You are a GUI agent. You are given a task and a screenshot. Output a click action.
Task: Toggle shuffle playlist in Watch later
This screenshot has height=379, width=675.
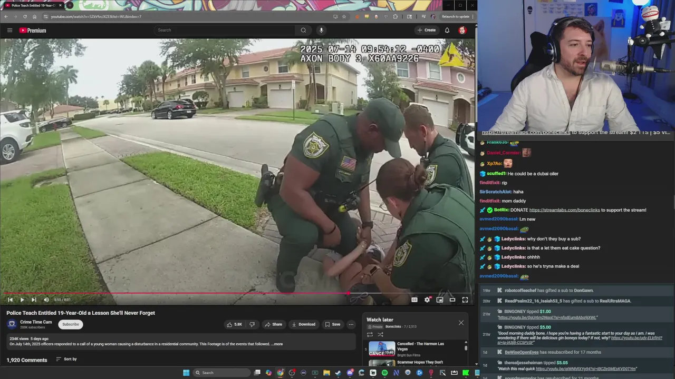coord(380,334)
